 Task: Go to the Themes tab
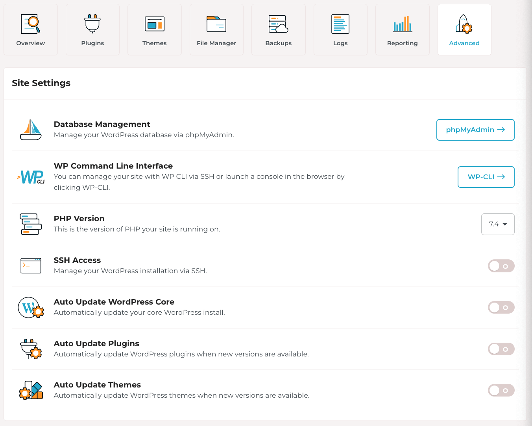pos(155,30)
